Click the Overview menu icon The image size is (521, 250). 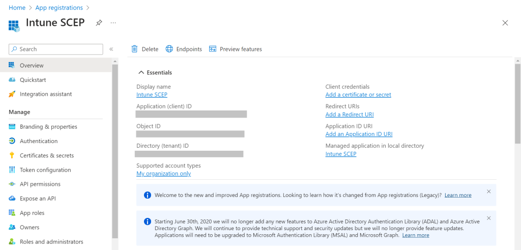click(x=12, y=65)
